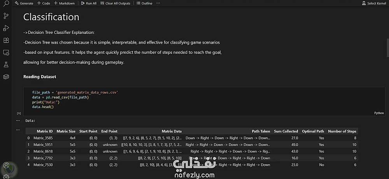Open the Remote Explorer view

coord(6,53)
